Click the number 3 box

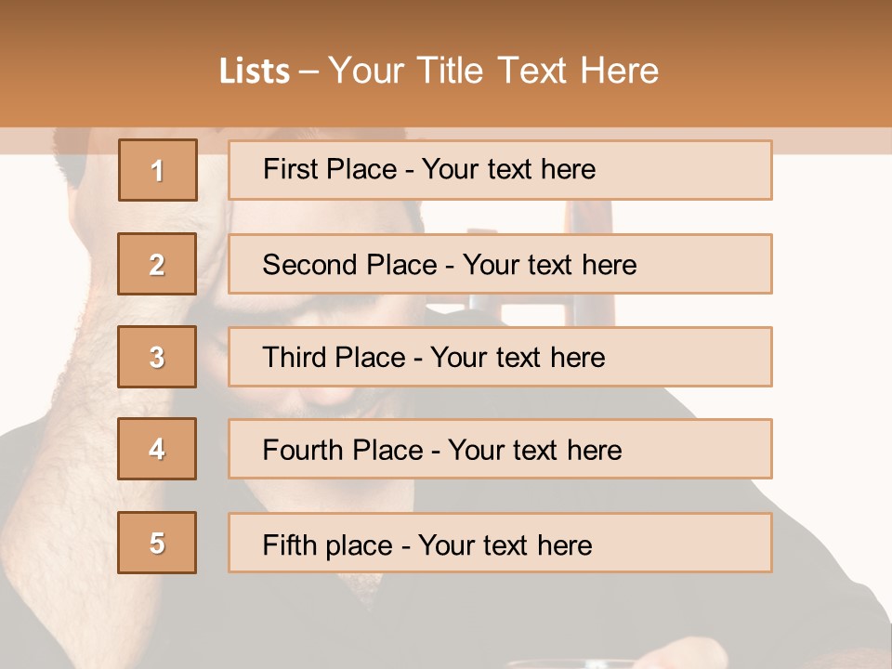click(x=157, y=357)
